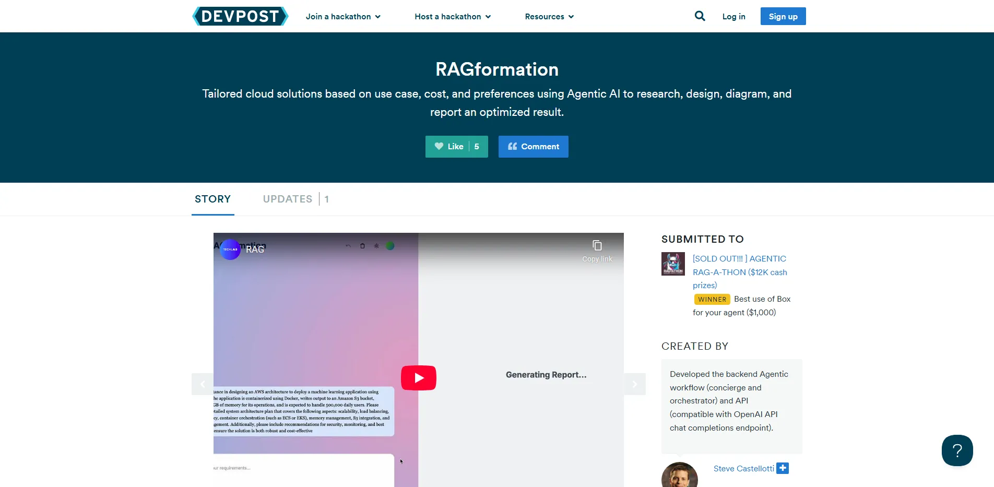Click the follow plus icon next to Steve Castellotti
The width and height of the screenshot is (994, 487).
coord(782,468)
